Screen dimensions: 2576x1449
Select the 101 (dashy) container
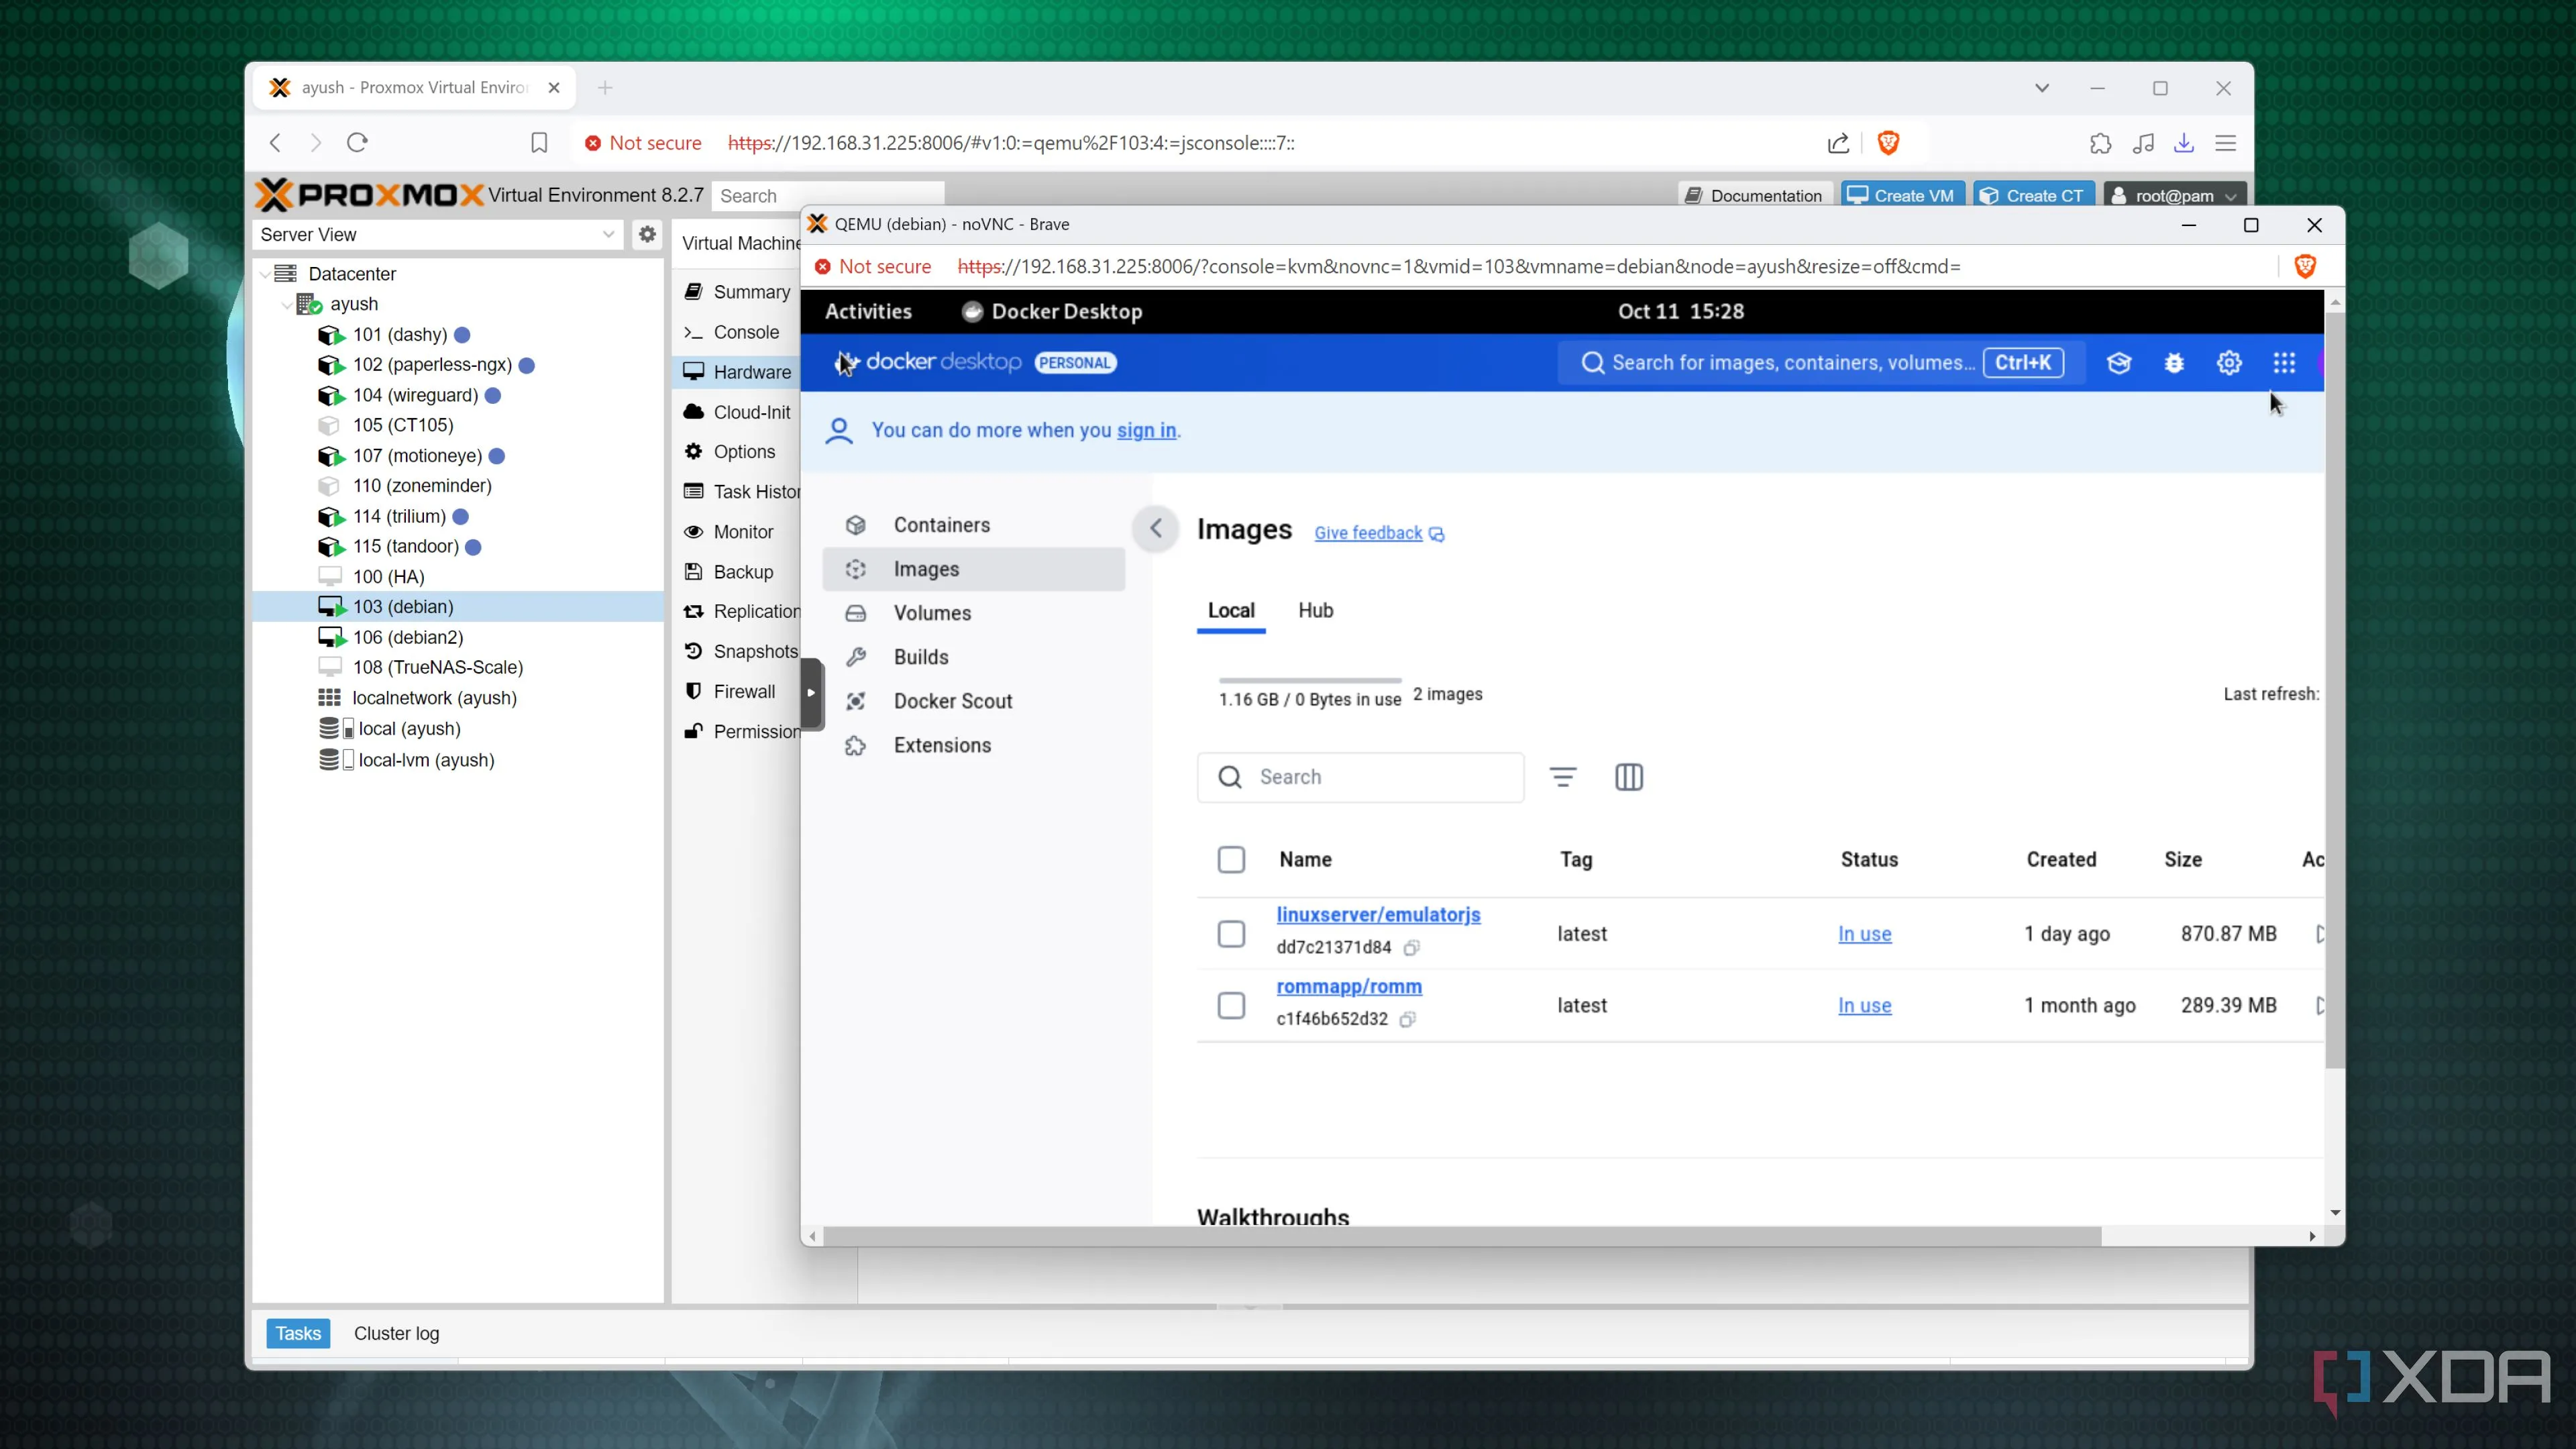[400, 335]
